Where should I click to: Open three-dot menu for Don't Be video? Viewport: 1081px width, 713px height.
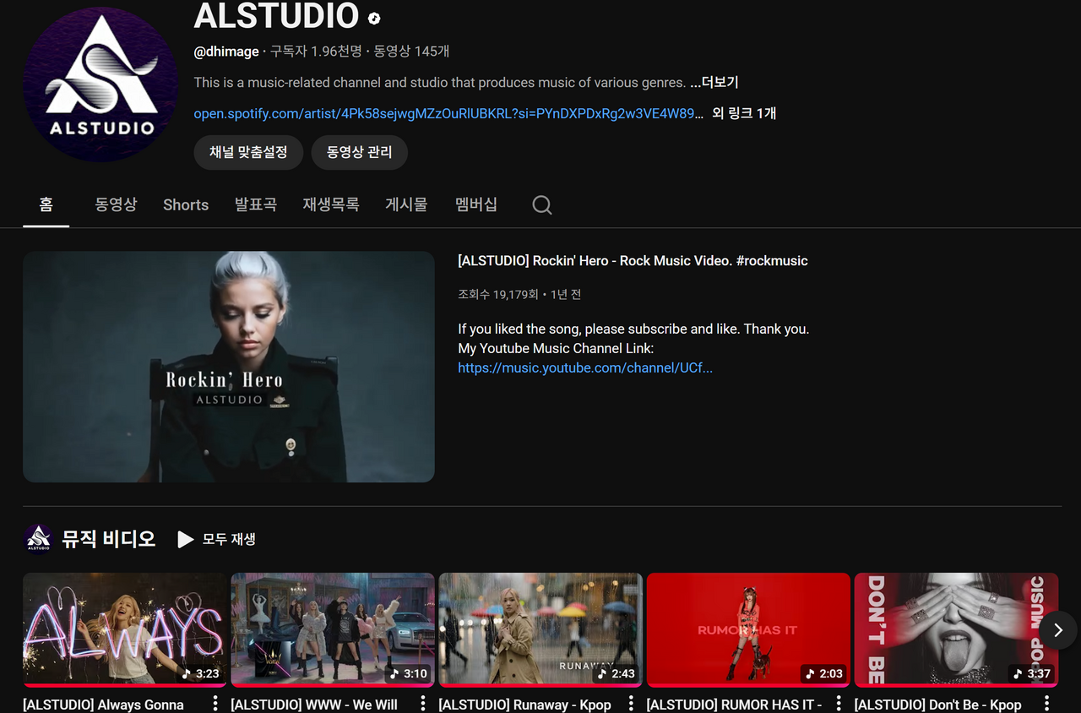coord(1046,703)
